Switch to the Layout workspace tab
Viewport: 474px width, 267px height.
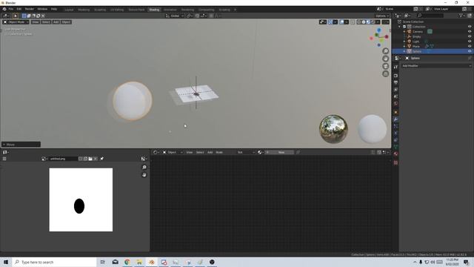point(69,10)
